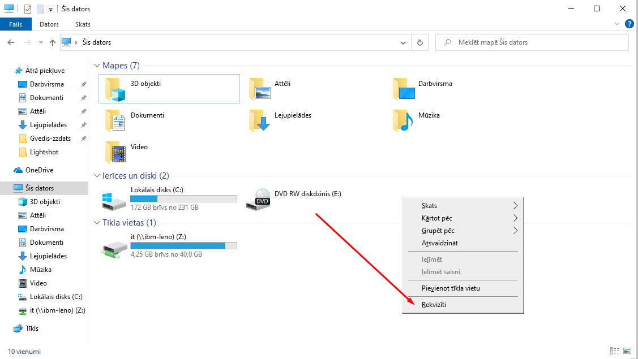
Task: Open Grupēt pēc submenu in context menu
Action: (x=463, y=231)
